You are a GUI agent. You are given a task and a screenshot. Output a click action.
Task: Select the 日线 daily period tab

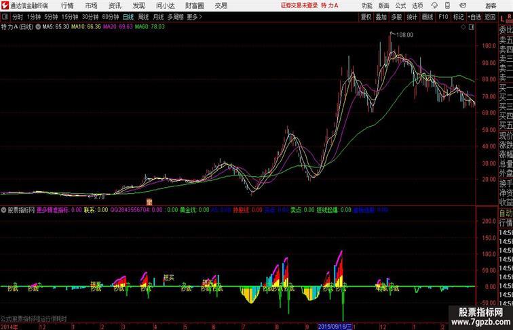pyautogui.click(x=128, y=17)
